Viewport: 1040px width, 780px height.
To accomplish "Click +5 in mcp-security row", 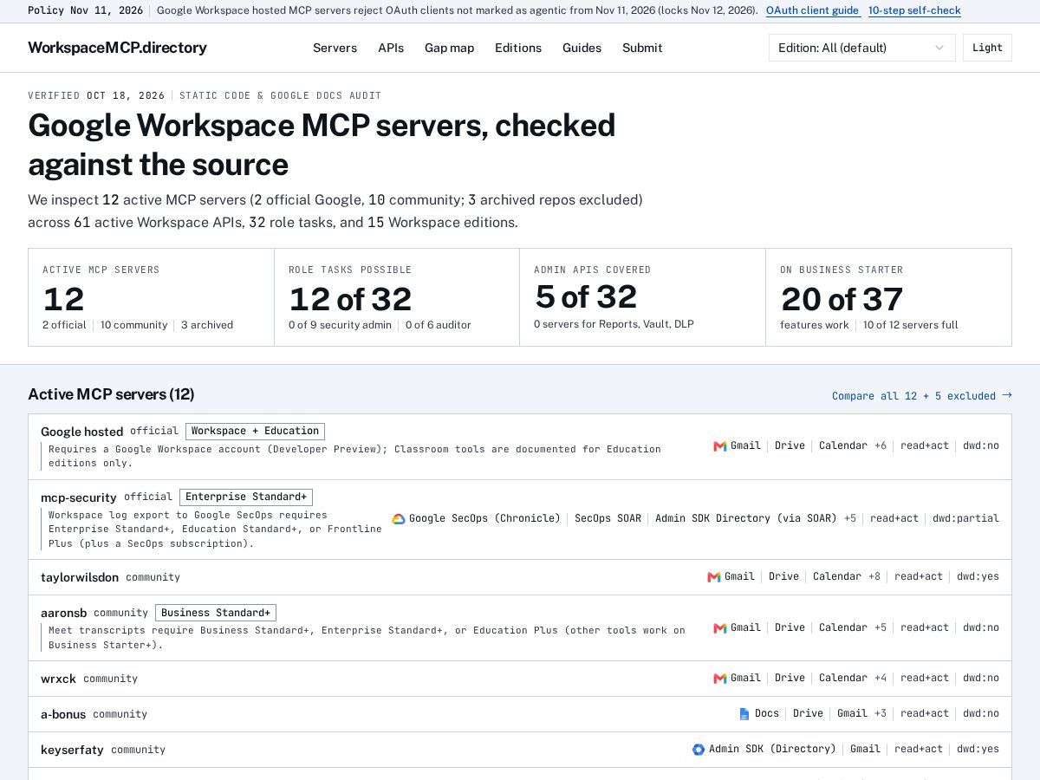I will 850,518.
